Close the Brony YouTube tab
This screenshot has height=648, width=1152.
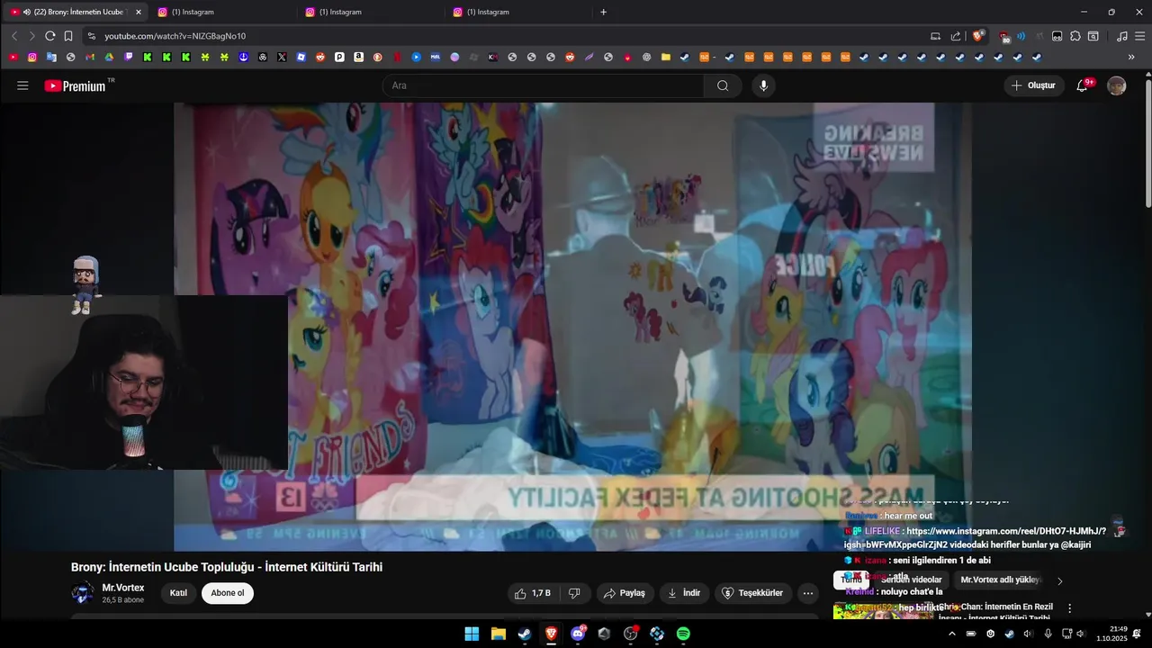coord(139,12)
